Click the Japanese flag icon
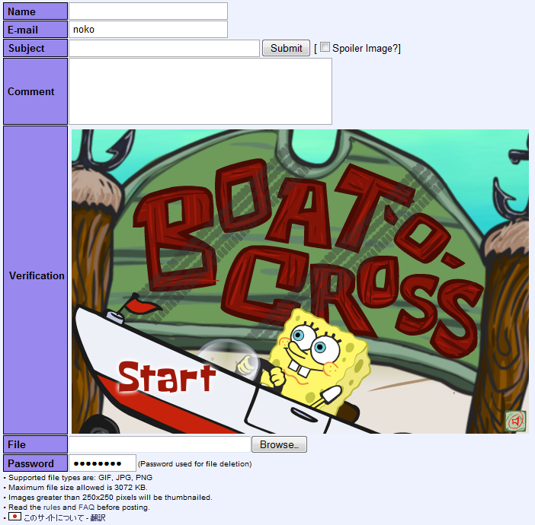The width and height of the screenshot is (535, 525). point(14,517)
